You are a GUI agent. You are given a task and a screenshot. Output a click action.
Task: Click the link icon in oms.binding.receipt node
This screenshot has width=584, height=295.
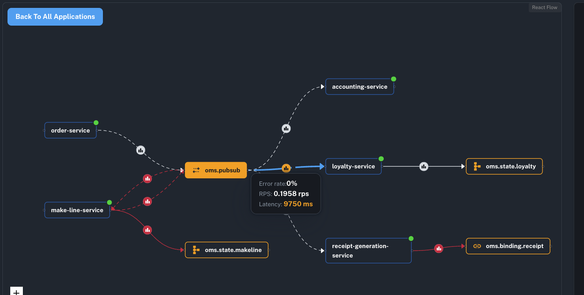coord(477,246)
